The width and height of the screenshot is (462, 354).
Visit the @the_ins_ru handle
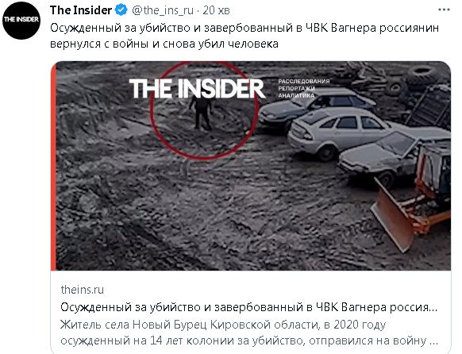[x=163, y=10]
